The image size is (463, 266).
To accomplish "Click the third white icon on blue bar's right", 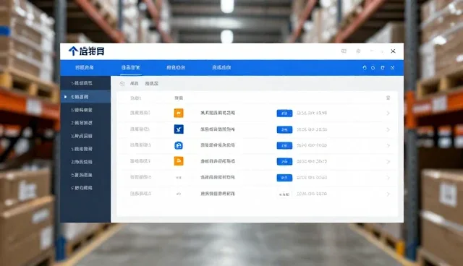I will point(383,67).
